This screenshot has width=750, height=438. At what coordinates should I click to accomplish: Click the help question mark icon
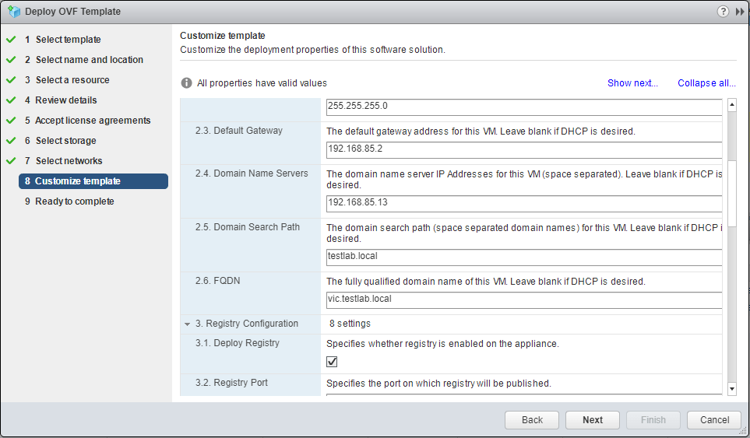723,12
